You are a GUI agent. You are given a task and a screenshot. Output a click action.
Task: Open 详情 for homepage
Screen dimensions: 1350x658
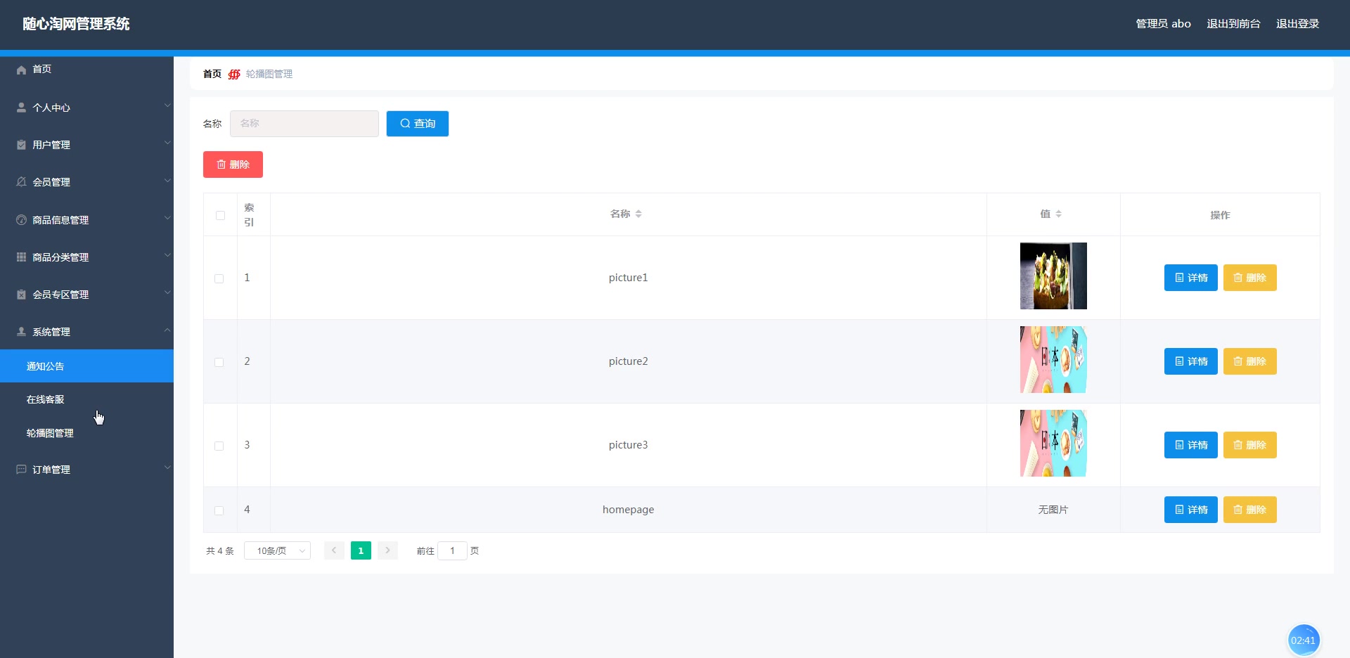[1191, 510]
